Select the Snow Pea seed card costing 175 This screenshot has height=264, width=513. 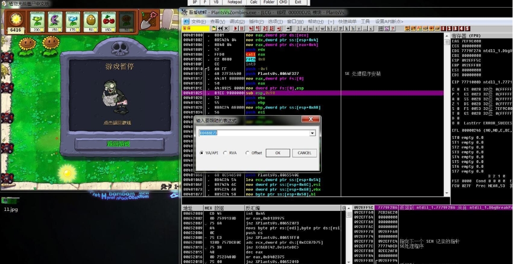(x=73, y=22)
